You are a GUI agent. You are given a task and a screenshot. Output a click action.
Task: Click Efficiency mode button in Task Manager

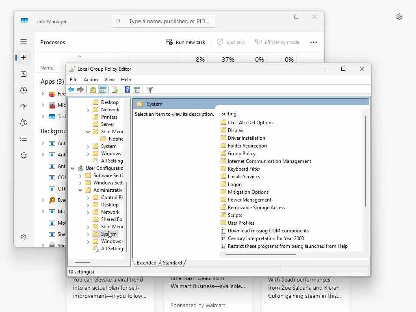coord(277,42)
